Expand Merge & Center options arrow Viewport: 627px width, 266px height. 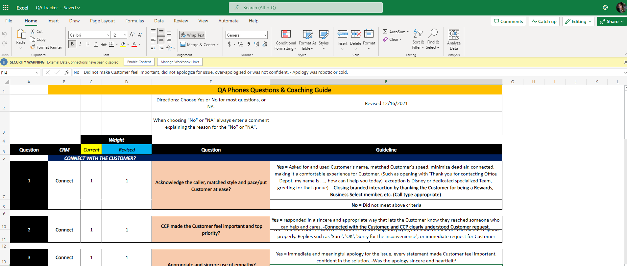click(218, 44)
